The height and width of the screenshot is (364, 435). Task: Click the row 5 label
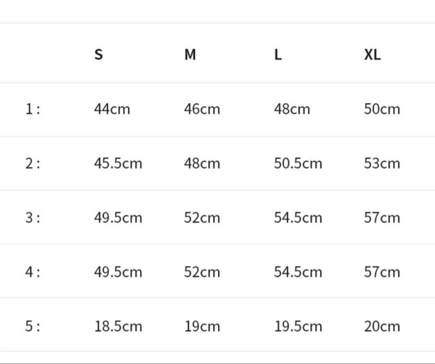click(33, 326)
